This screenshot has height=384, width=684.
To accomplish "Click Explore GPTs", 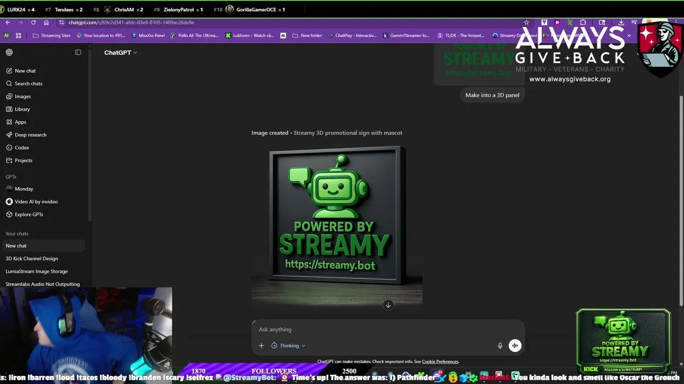I will [x=43, y=214].
